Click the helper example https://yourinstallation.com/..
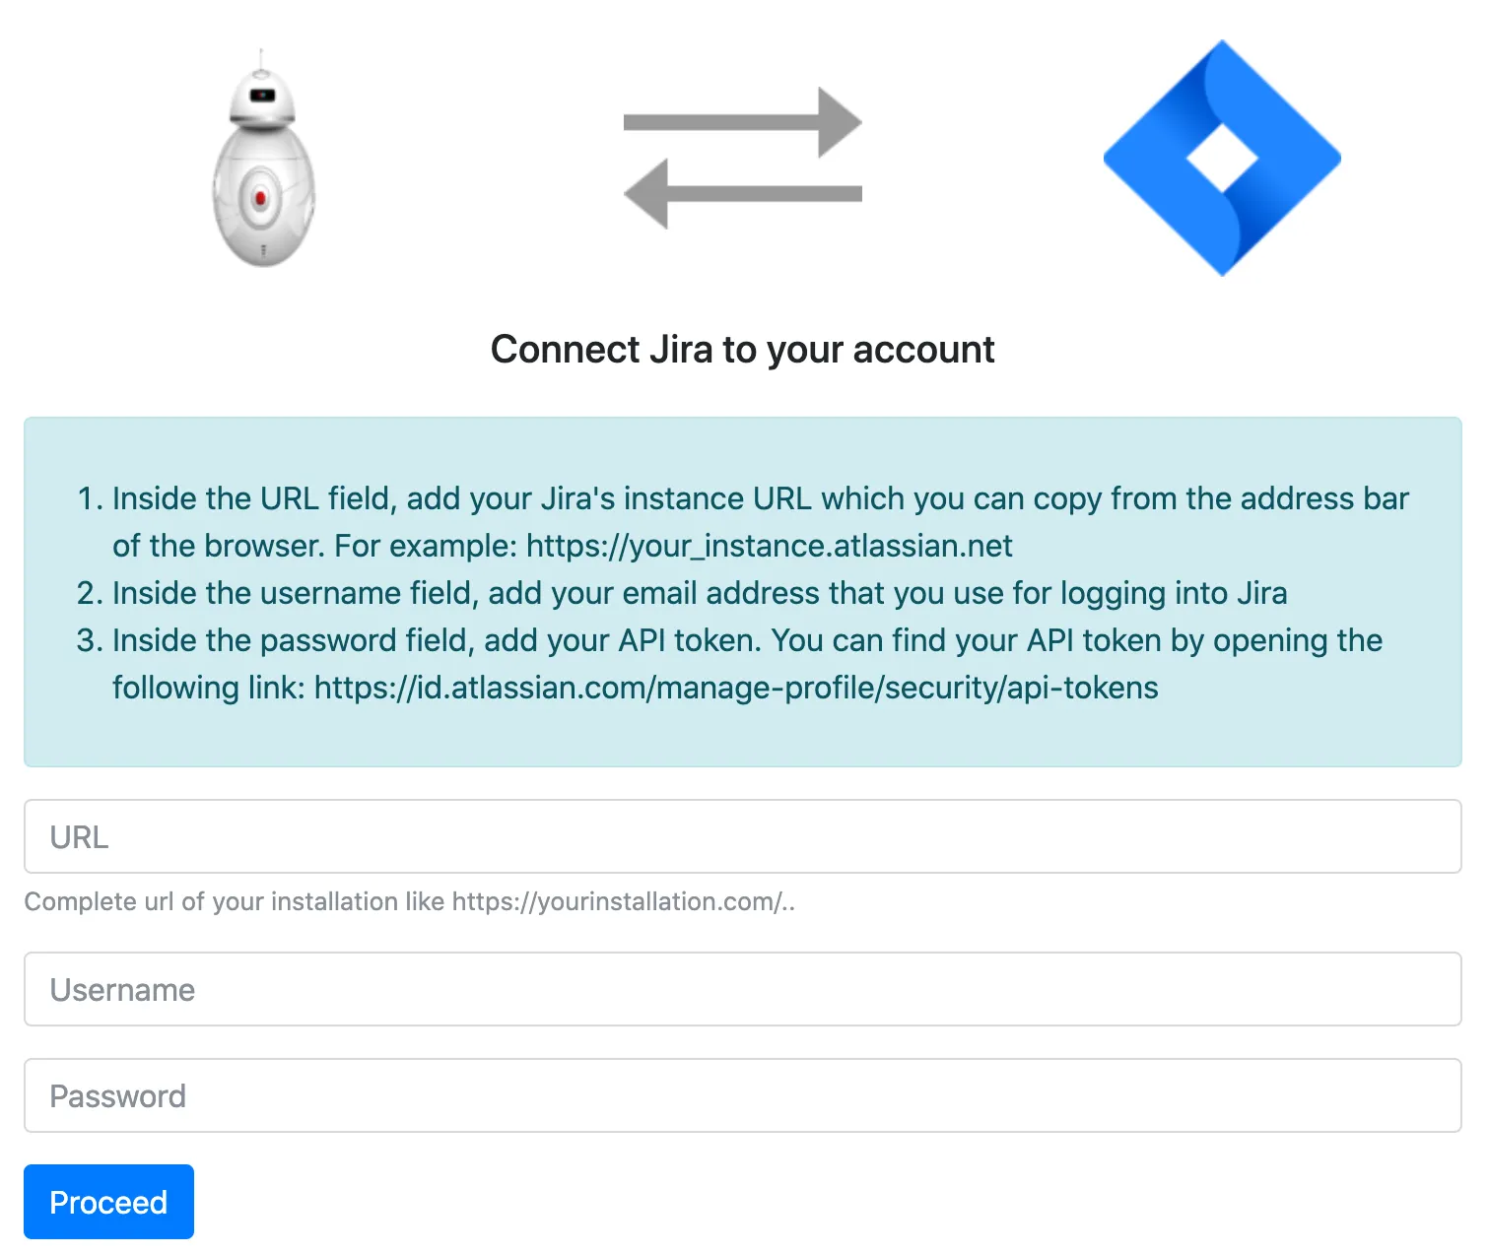This screenshot has height=1253, width=1488. [x=624, y=901]
